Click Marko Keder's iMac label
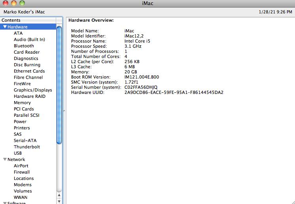 tap(24, 12)
